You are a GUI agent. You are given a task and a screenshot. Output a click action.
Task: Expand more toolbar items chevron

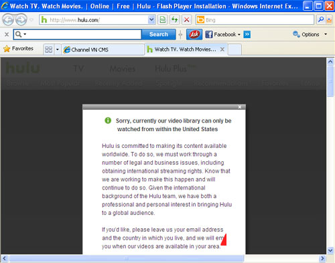tap(247, 34)
